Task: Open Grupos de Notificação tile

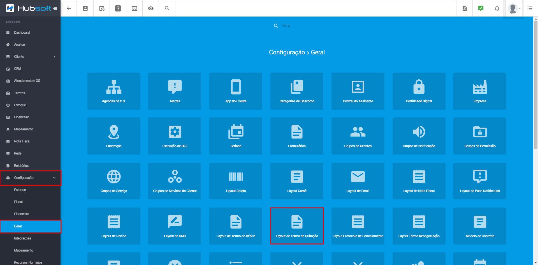Action: pos(419,136)
